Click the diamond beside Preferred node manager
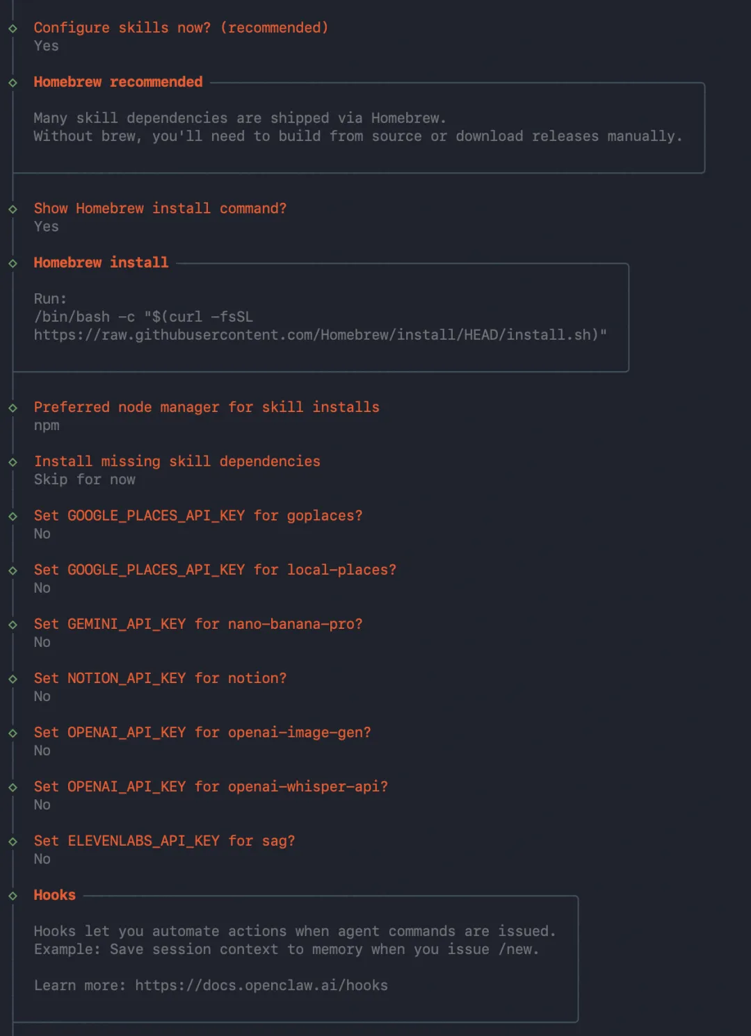 click(13, 408)
